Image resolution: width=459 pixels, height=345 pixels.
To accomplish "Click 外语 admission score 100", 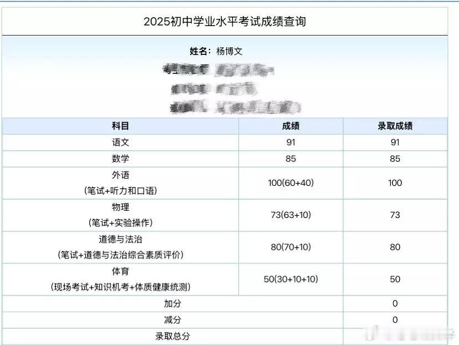I will coord(395,182).
